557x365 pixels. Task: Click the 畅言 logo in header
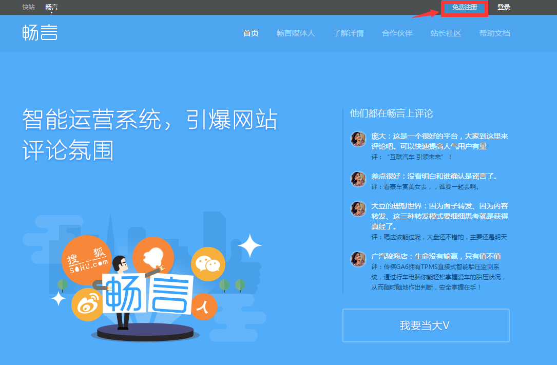tap(40, 33)
